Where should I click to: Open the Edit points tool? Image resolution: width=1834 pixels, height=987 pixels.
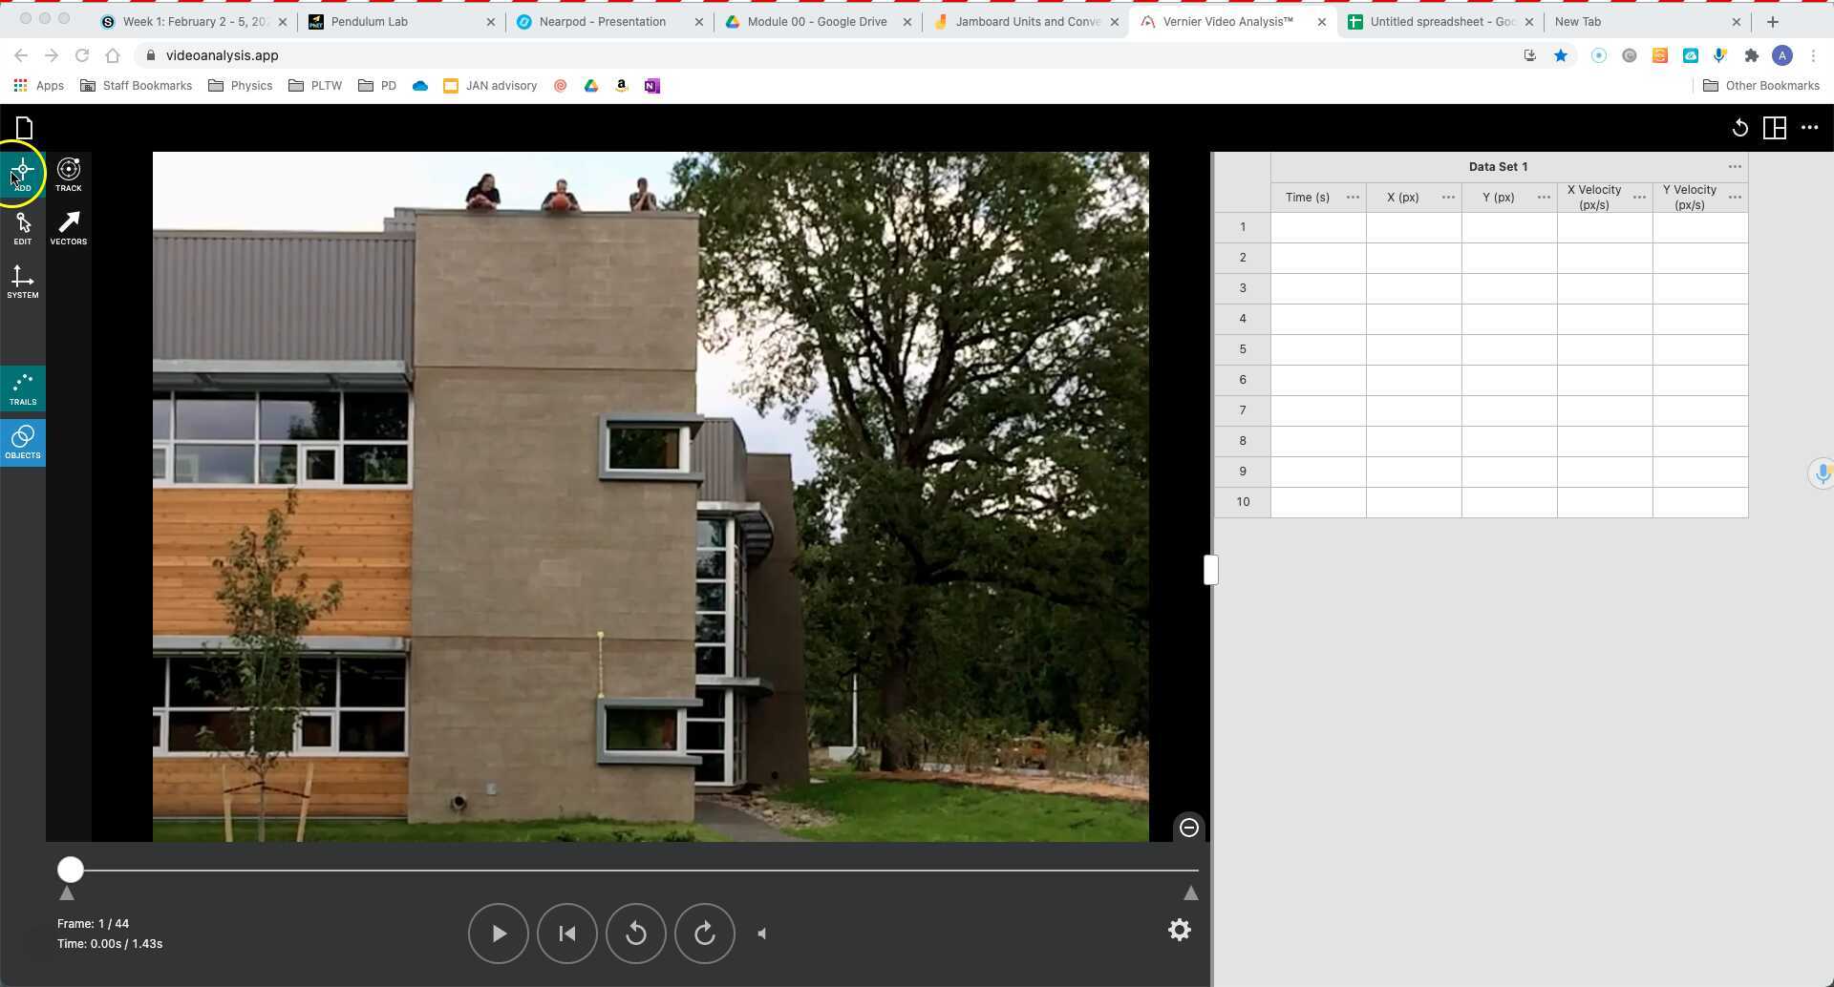click(22, 228)
